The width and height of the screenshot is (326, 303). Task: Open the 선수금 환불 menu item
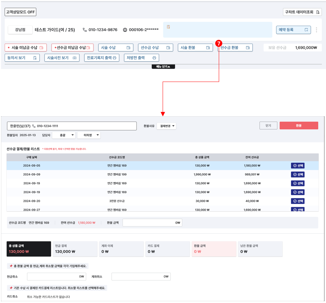pyautogui.click(x=235, y=48)
